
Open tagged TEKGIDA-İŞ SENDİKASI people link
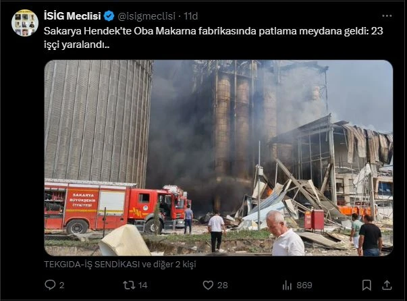120,265
